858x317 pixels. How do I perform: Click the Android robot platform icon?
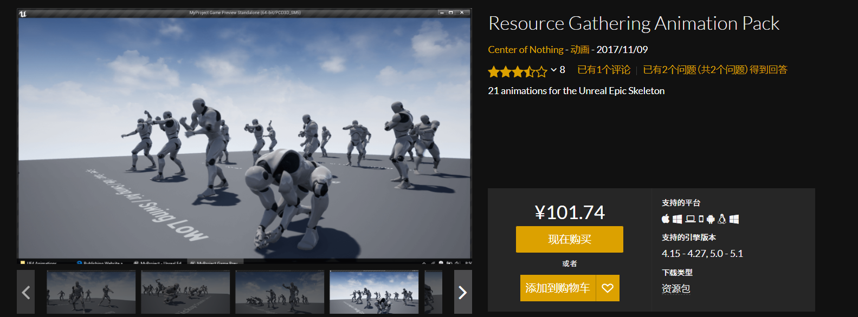(x=711, y=219)
